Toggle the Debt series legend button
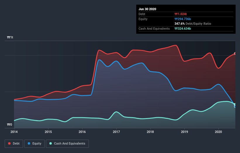Screen dimensions: 240x153 pyautogui.click(x=14, y=144)
